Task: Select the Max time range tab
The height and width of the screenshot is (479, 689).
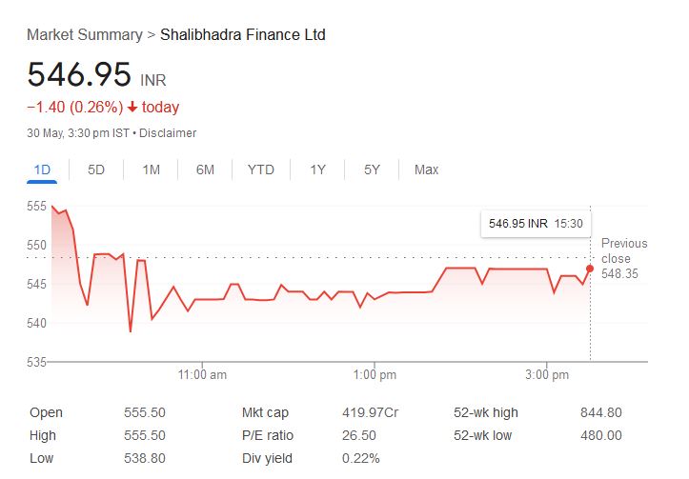Action: tap(426, 170)
